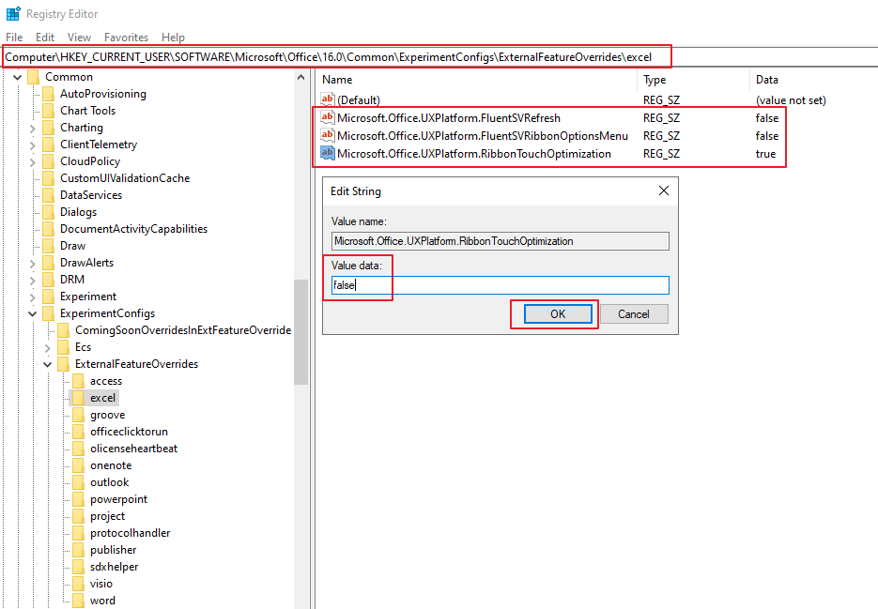Image resolution: width=878 pixels, height=609 pixels.
Task: Open the File menu
Action: (14, 37)
